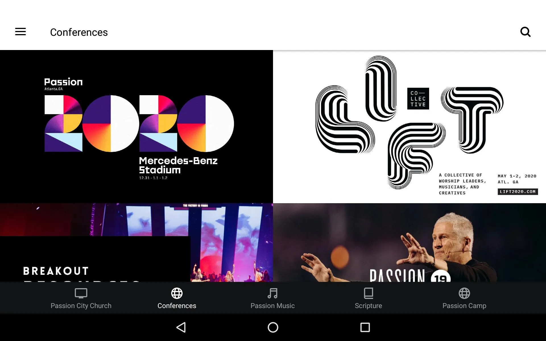This screenshot has height=341, width=546.
Task: Press the home button on the device
Action: point(273,327)
